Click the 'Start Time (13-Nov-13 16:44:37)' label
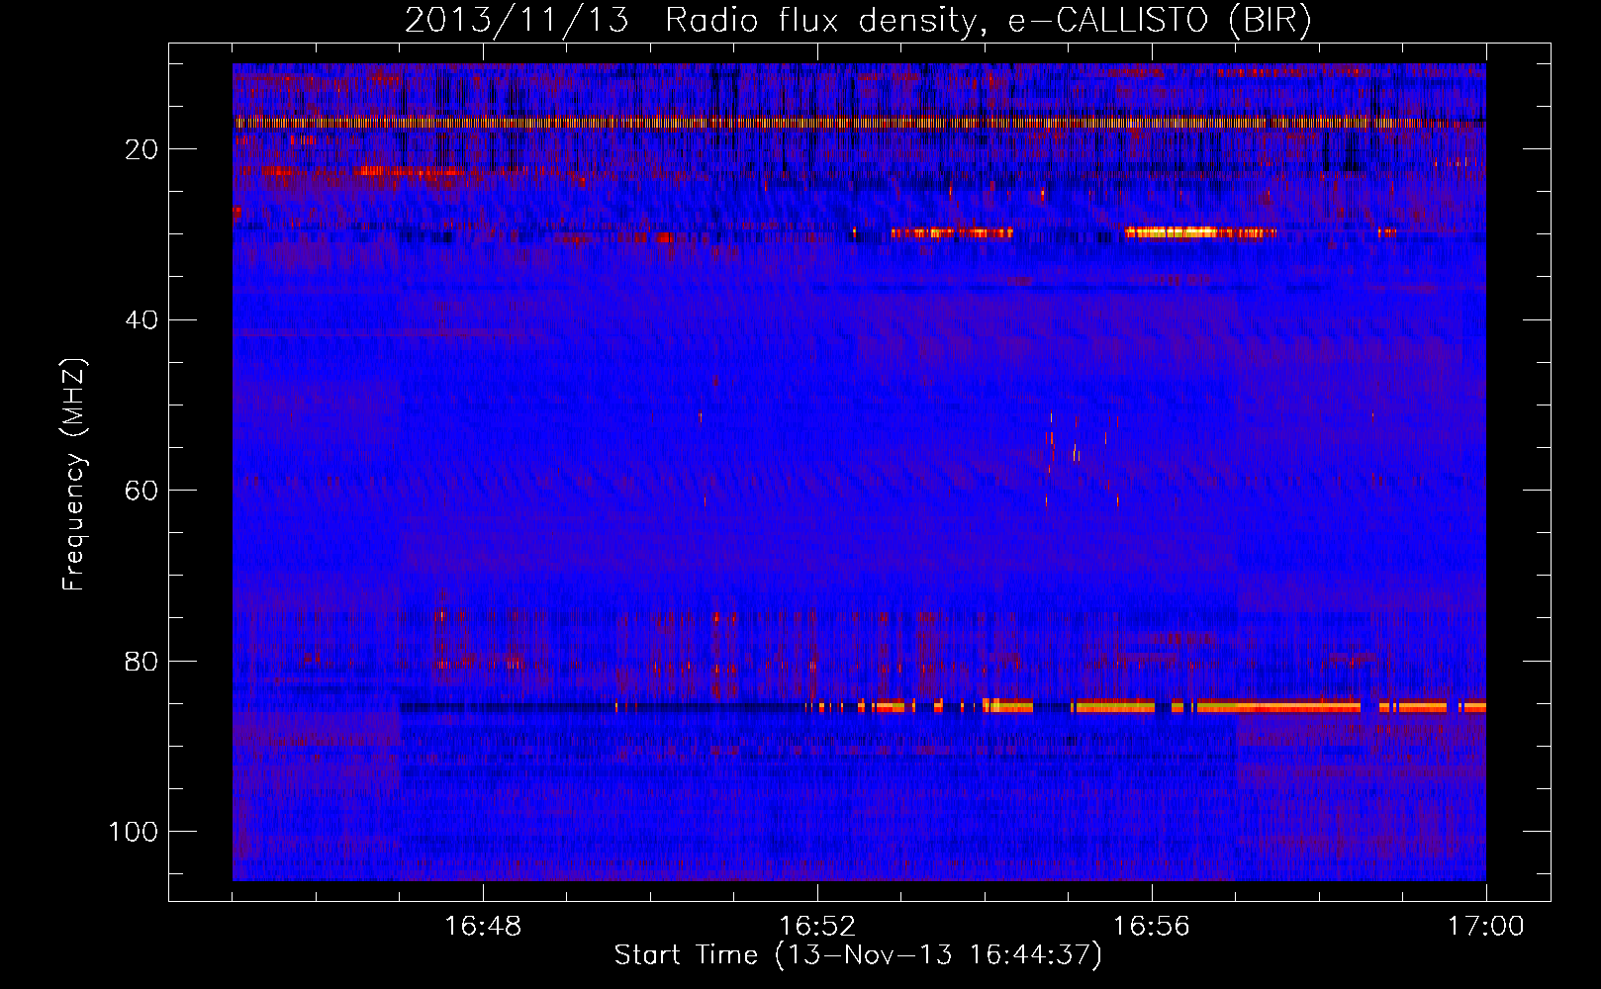The height and width of the screenshot is (989, 1601). tap(858, 955)
